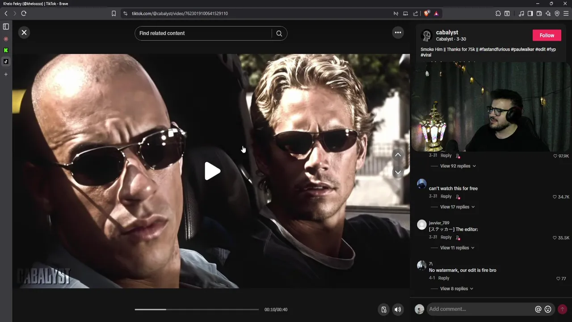Open the Brave playlist music note icon
This screenshot has width=572, height=322.
click(x=521, y=13)
